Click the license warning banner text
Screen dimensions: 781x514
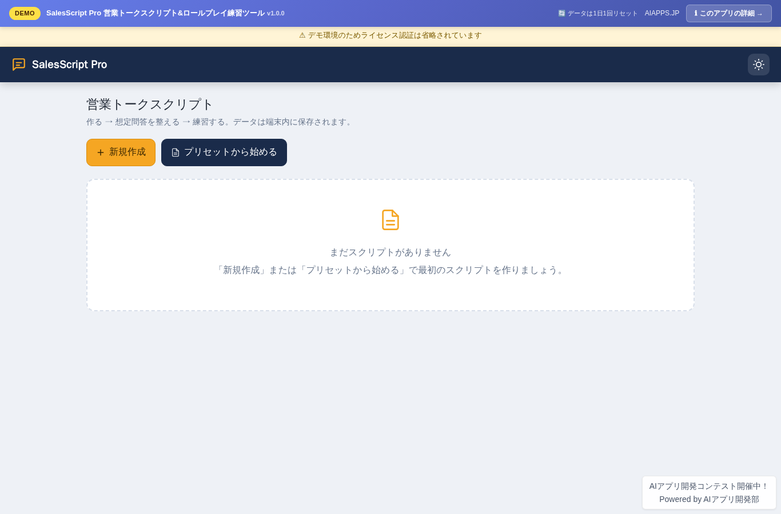coord(390,35)
